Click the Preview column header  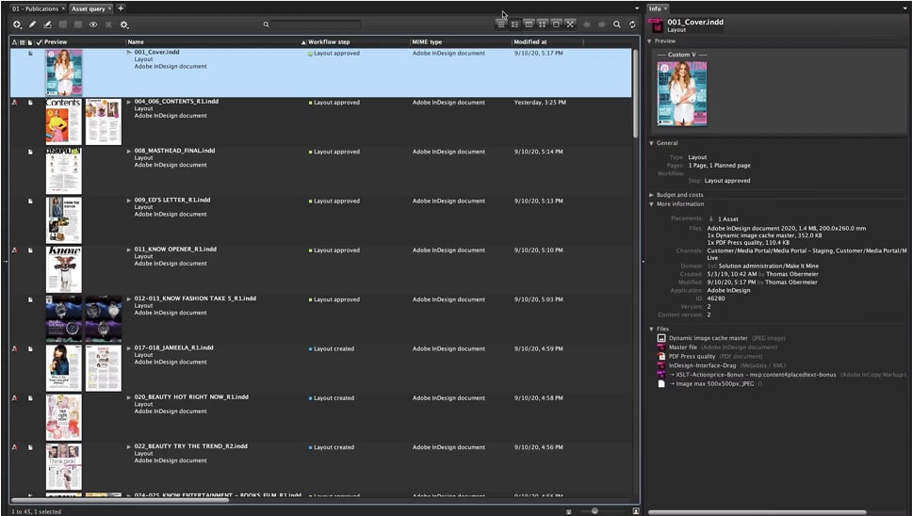85,41
